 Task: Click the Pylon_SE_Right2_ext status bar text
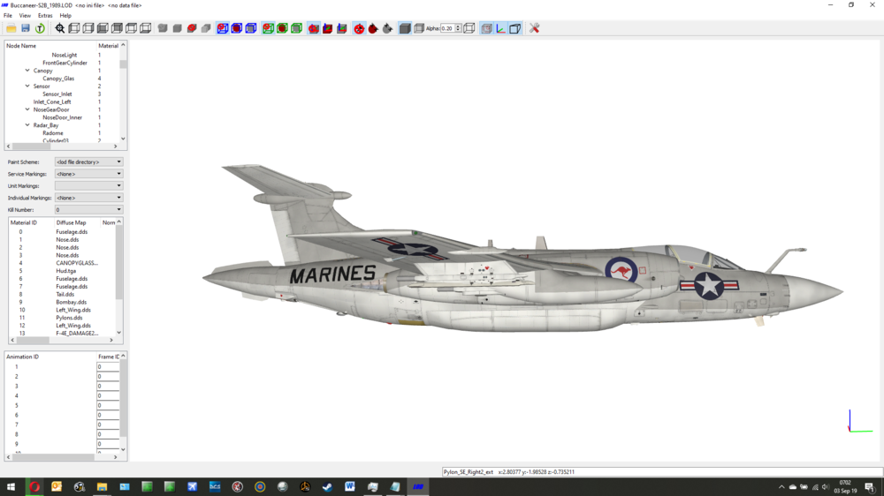(468, 472)
